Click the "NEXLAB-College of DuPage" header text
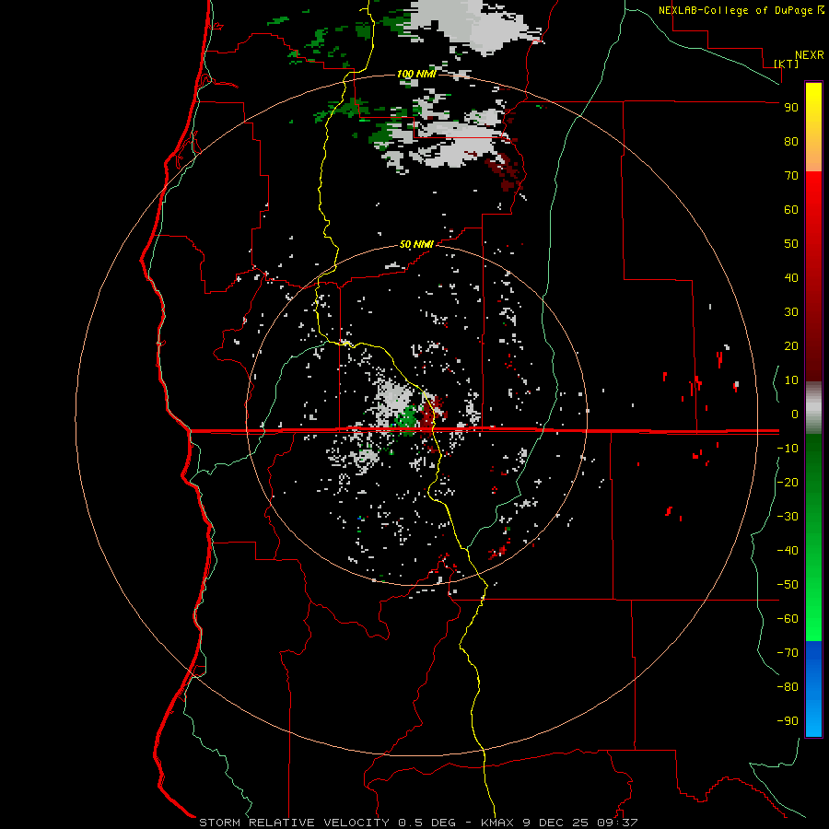The height and width of the screenshot is (829, 829). point(737,10)
